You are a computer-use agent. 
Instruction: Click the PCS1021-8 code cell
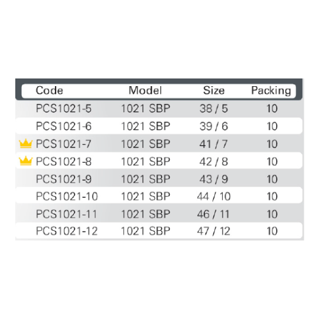pos(64,161)
